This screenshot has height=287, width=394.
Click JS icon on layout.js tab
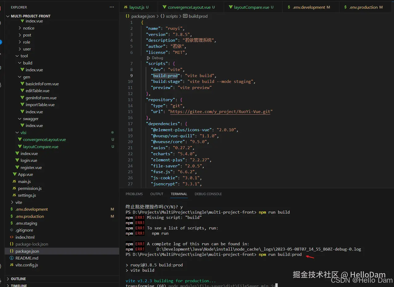tap(126, 7)
